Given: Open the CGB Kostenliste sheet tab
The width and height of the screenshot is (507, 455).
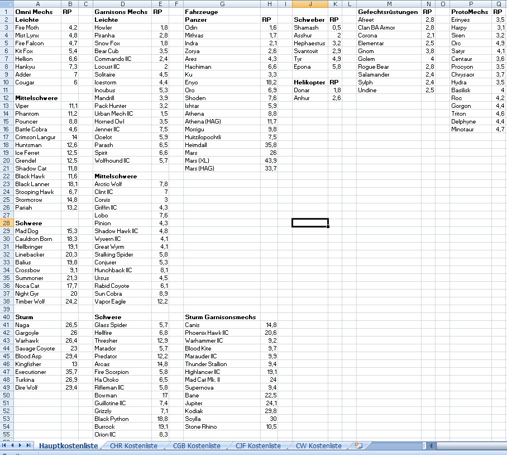Looking at the screenshot, I should (196, 445).
